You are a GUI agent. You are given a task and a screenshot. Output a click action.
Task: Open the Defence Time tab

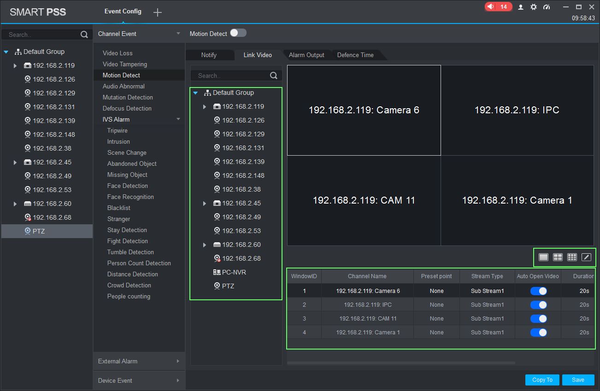[355, 55]
